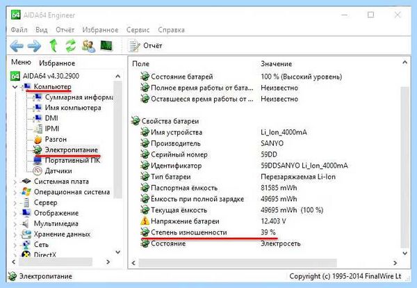Select the Производитель row
Screen dimensions: 417x288
point(212,143)
